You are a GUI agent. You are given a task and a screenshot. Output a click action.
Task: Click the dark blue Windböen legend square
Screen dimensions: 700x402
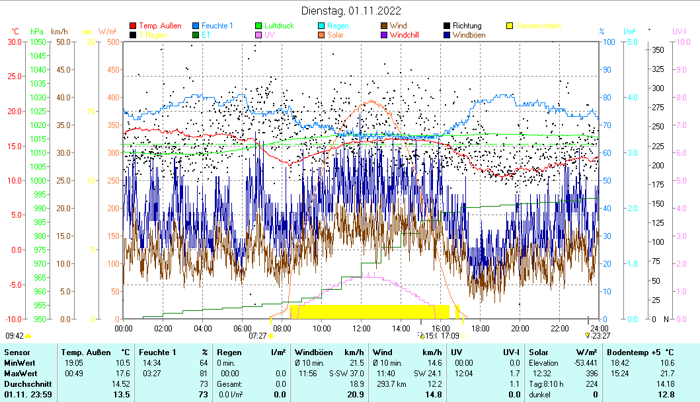[x=447, y=35]
